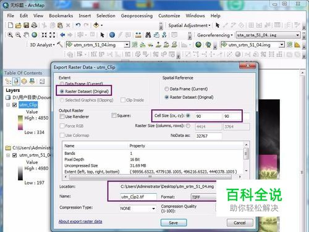The height and width of the screenshot is (232, 309).
Task: Click Edit tool arrow in Spatial Adjustment
Action: tap(218, 25)
